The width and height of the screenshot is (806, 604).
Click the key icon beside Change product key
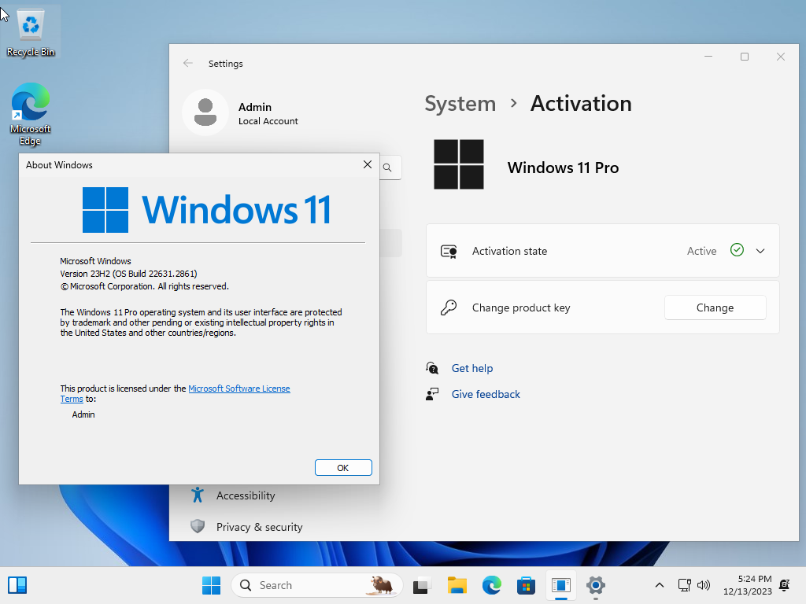pyautogui.click(x=448, y=308)
